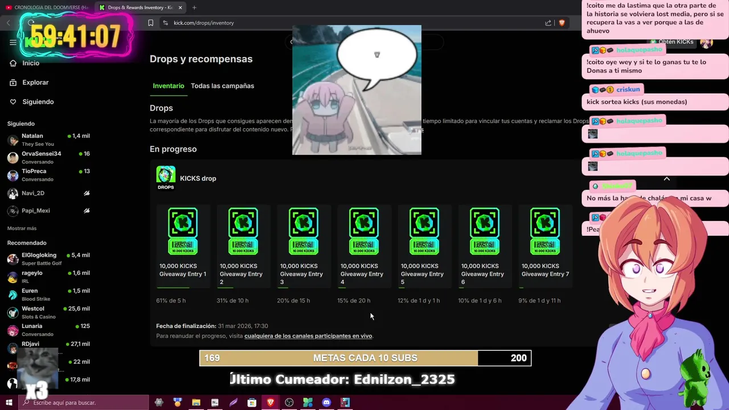This screenshot has width=729, height=410.
Task: Open Explorar in the sidebar
Action: click(x=30, y=83)
